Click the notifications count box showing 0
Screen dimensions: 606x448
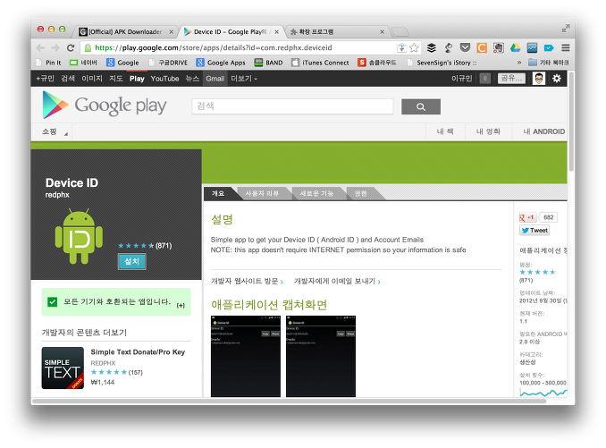click(485, 79)
